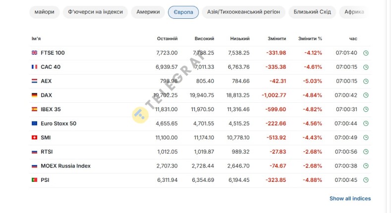
Task: Click the Ім'я column header
Action: click(36, 39)
